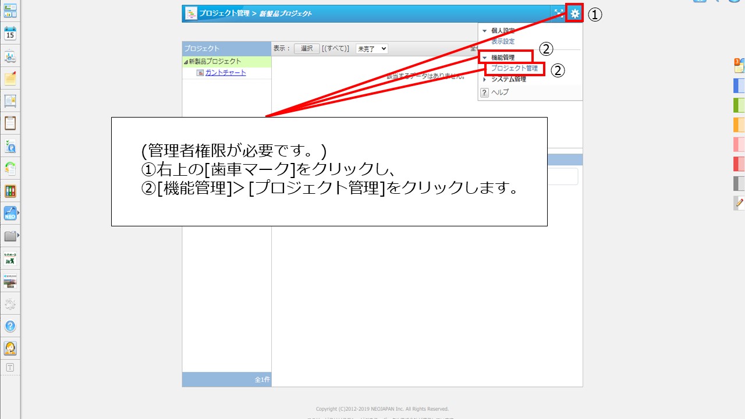Click the question mark icon beside ヘルプ
The height and width of the screenshot is (419, 745).
[x=484, y=92]
